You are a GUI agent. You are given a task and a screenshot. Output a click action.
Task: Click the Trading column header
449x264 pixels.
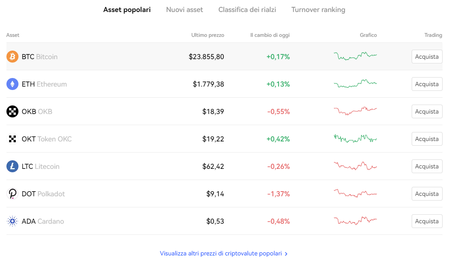[x=433, y=35]
